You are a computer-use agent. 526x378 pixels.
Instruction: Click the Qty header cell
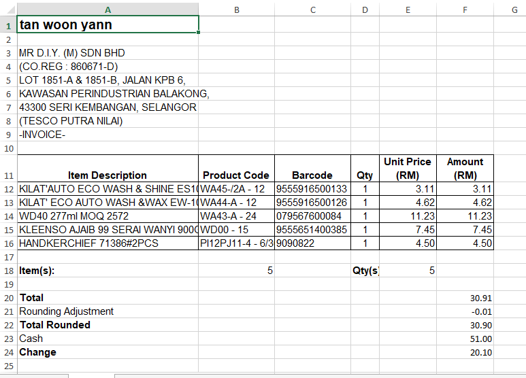click(x=365, y=169)
